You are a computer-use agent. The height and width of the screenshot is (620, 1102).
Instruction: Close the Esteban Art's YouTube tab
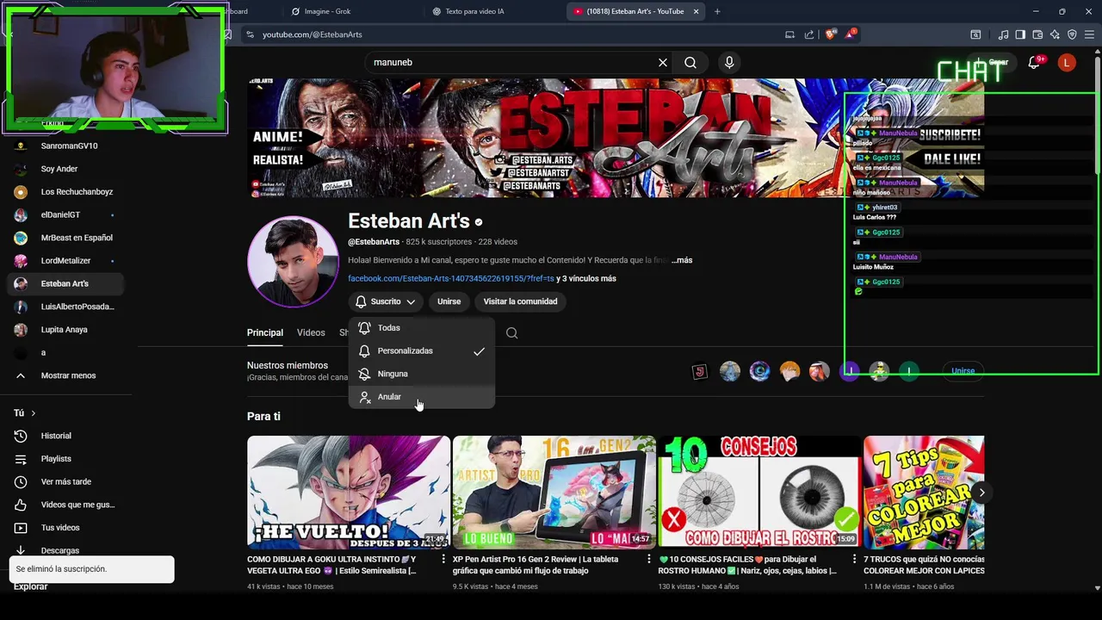click(x=696, y=11)
